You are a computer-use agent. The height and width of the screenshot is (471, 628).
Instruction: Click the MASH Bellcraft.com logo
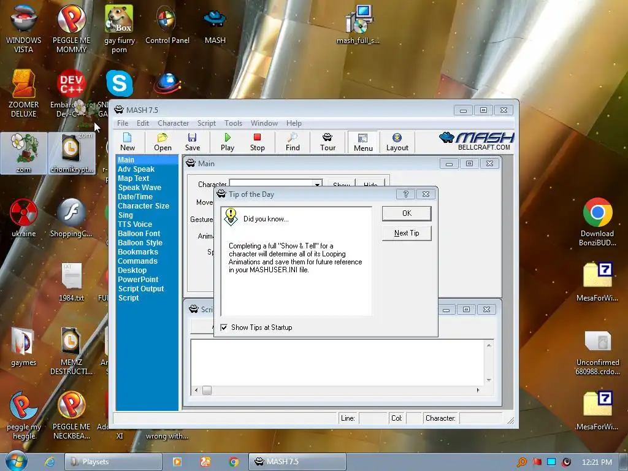(476, 142)
